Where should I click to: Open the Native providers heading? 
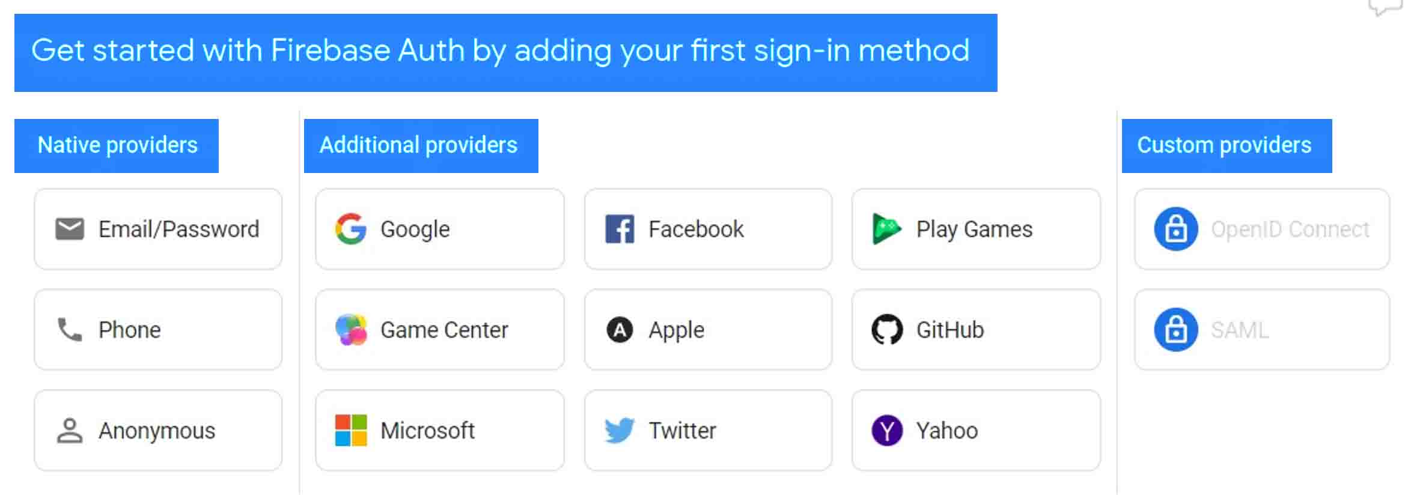pos(117,145)
